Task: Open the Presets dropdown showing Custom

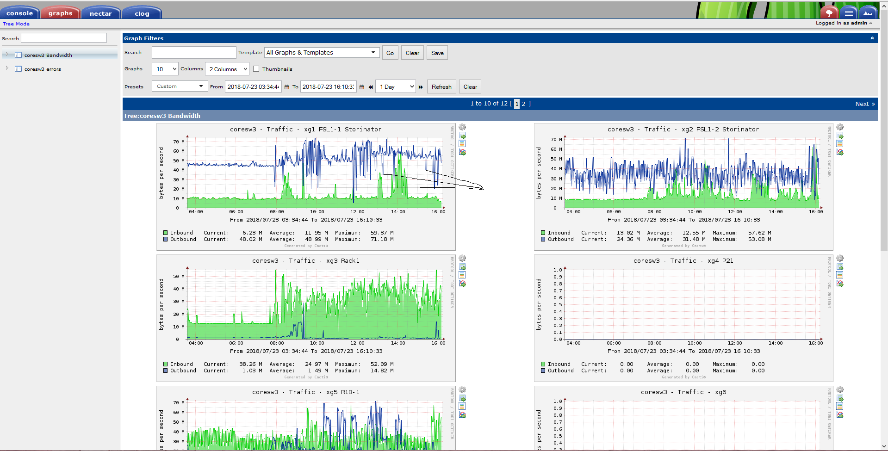Action: coord(180,86)
